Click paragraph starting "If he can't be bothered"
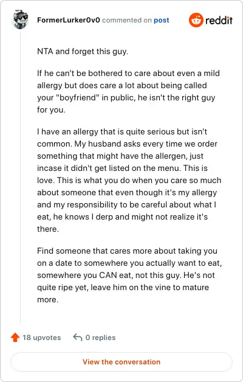The width and height of the screenshot is (243, 382). (x=128, y=91)
